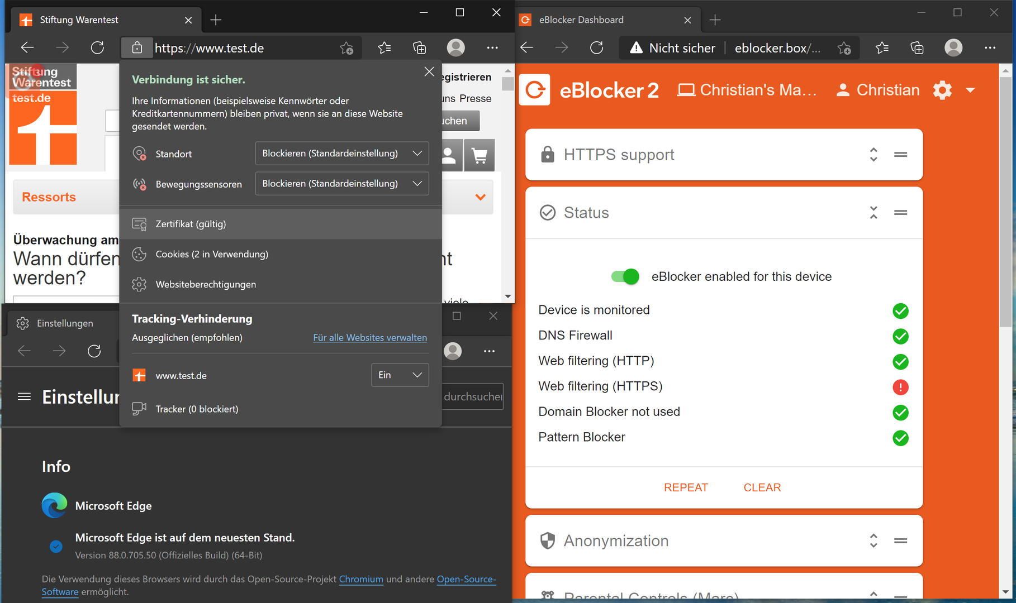Click the Chromium link
The image size is (1016, 603).
point(361,579)
